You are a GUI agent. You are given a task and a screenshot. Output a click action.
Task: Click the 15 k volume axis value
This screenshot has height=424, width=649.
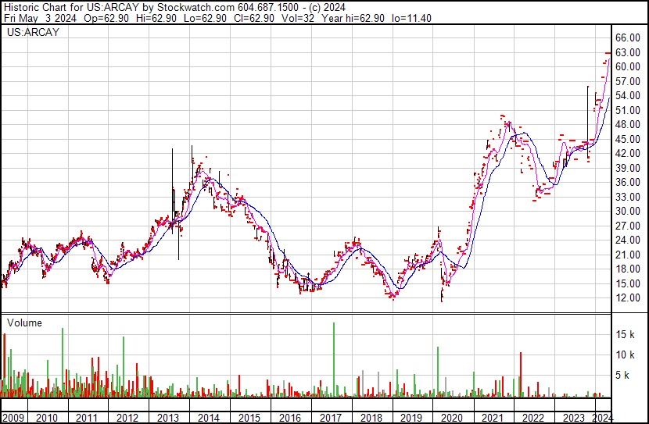tap(625, 334)
